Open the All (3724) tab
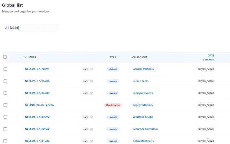Screen dimensions: 230x144 coord(31,28)
